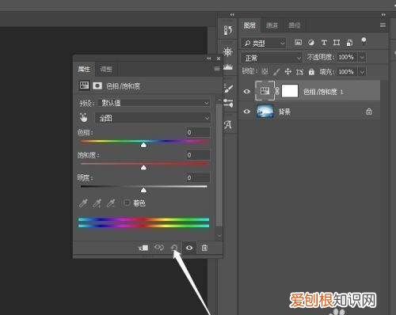This screenshot has width=396, height=315.
Task: Click the 色相 value input field
Action: 197,132
